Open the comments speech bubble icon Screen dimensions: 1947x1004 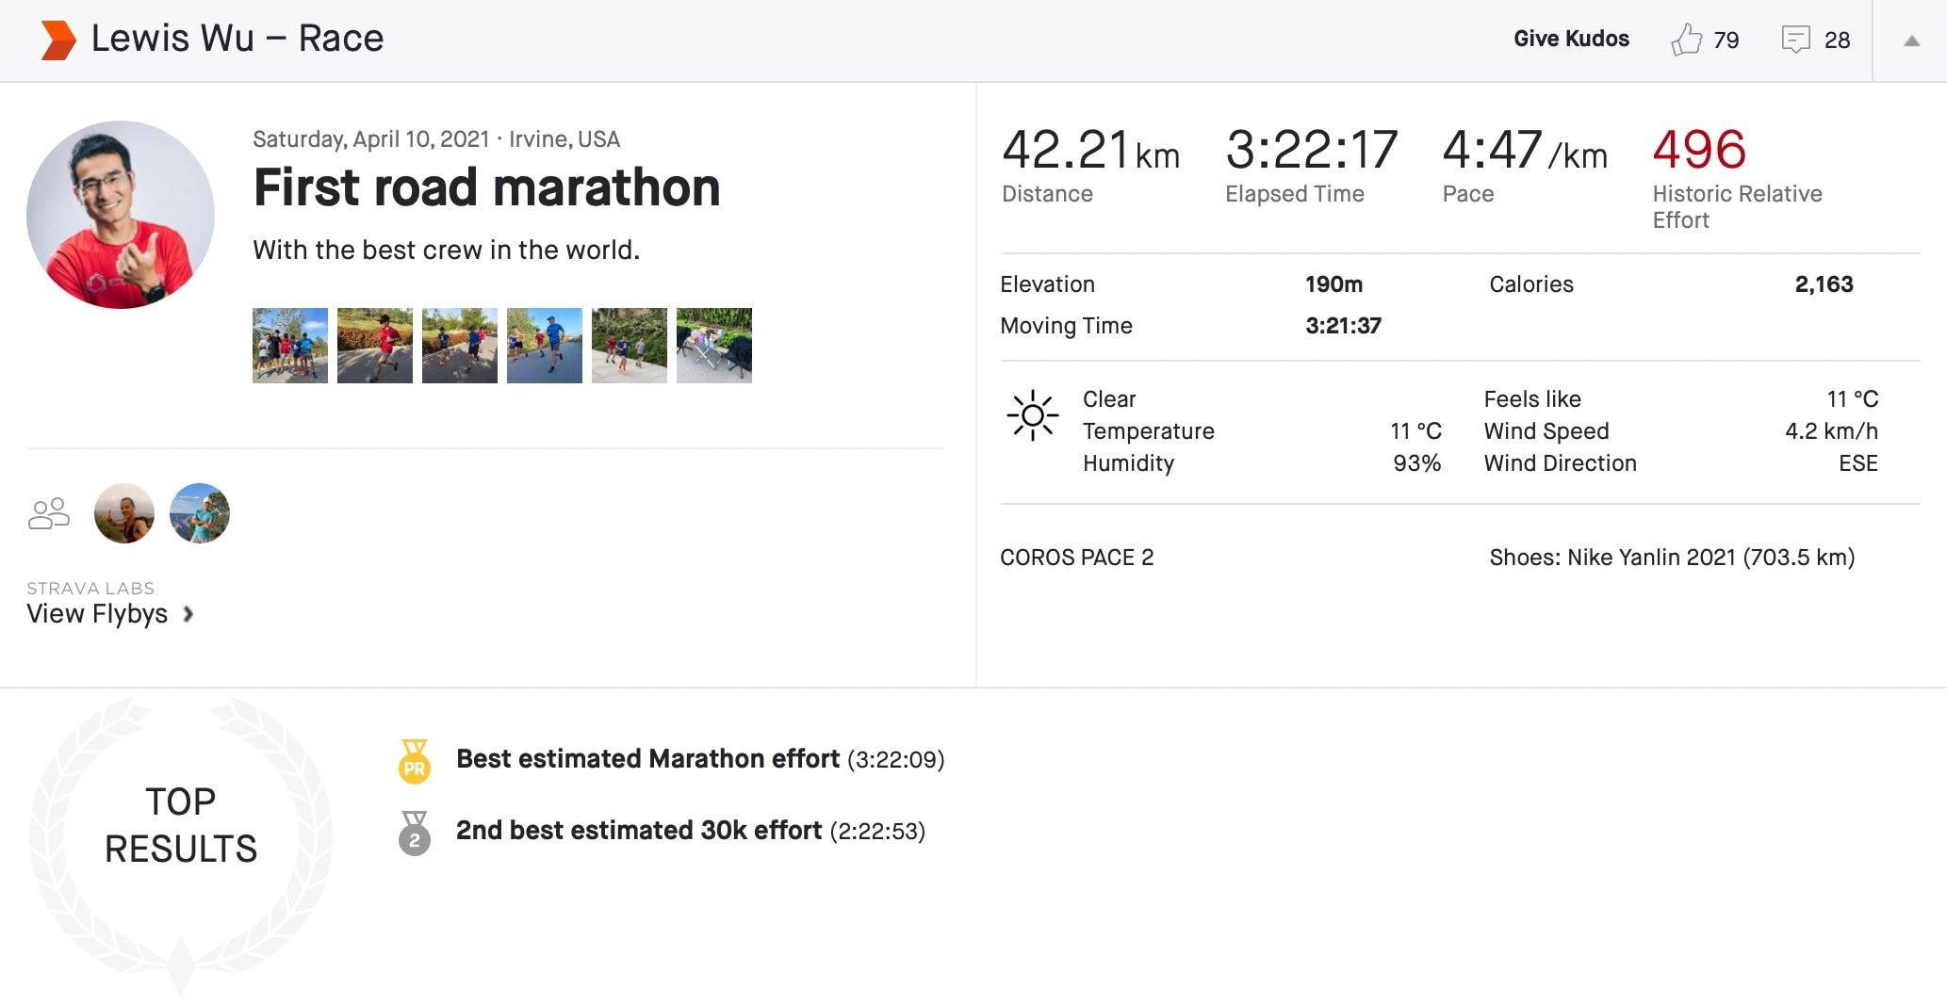(1795, 40)
